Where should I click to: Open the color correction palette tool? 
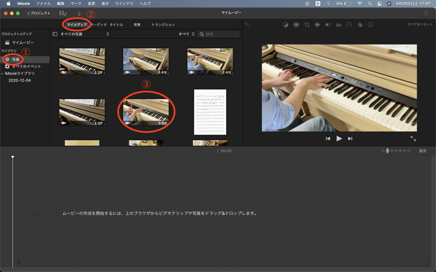coord(296,25)
